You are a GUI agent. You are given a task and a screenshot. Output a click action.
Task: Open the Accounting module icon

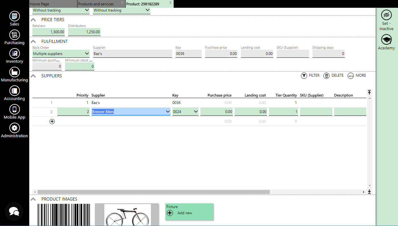(x=14, y=91)
